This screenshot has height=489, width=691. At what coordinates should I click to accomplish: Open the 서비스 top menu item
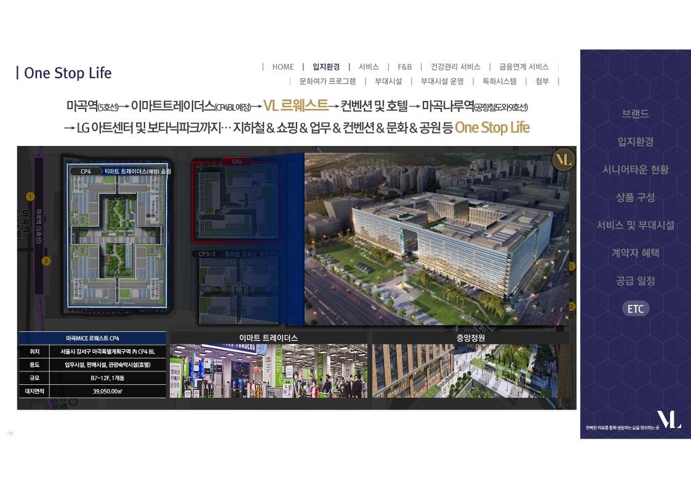[369, 67]
